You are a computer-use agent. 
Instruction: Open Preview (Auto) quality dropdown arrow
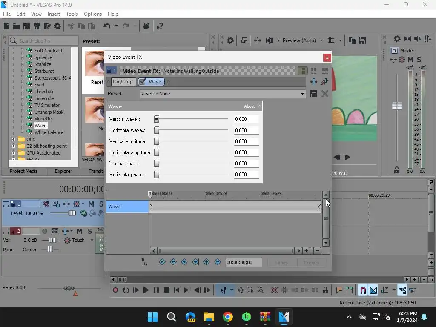click(x=321, y=40)
